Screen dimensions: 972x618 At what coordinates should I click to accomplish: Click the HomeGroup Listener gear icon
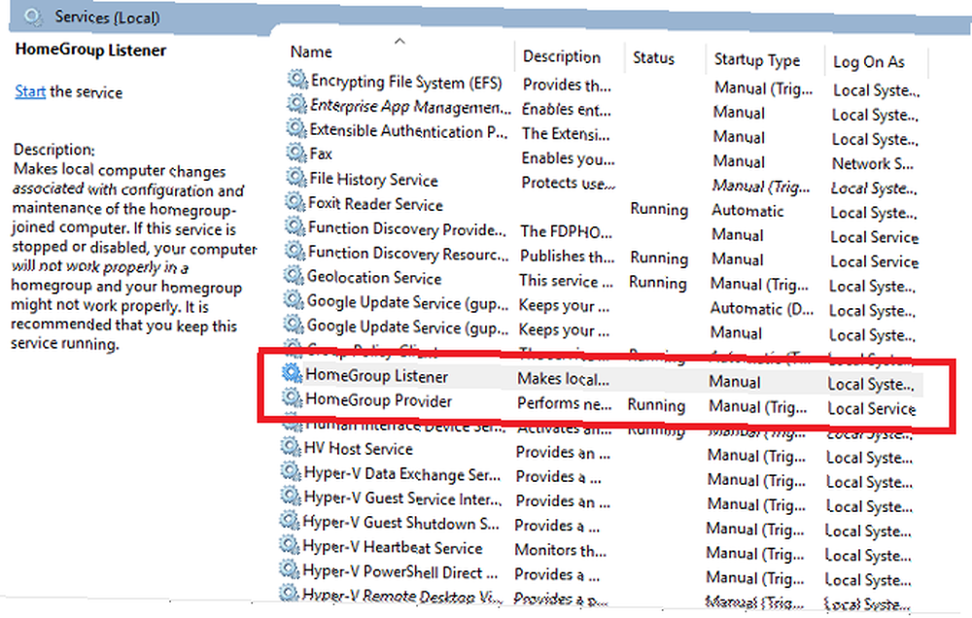click(292, 374)
